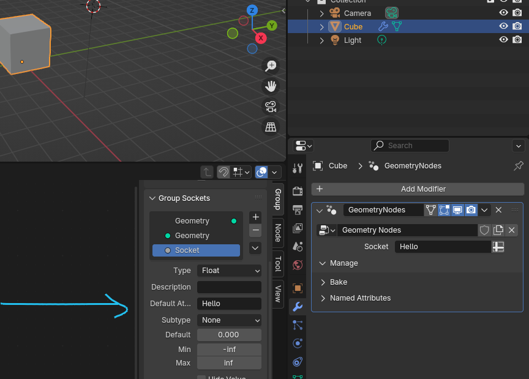Toggle camera view icon in viewport
This screenshot has width=529, height=379.
(x=271, y=107)
